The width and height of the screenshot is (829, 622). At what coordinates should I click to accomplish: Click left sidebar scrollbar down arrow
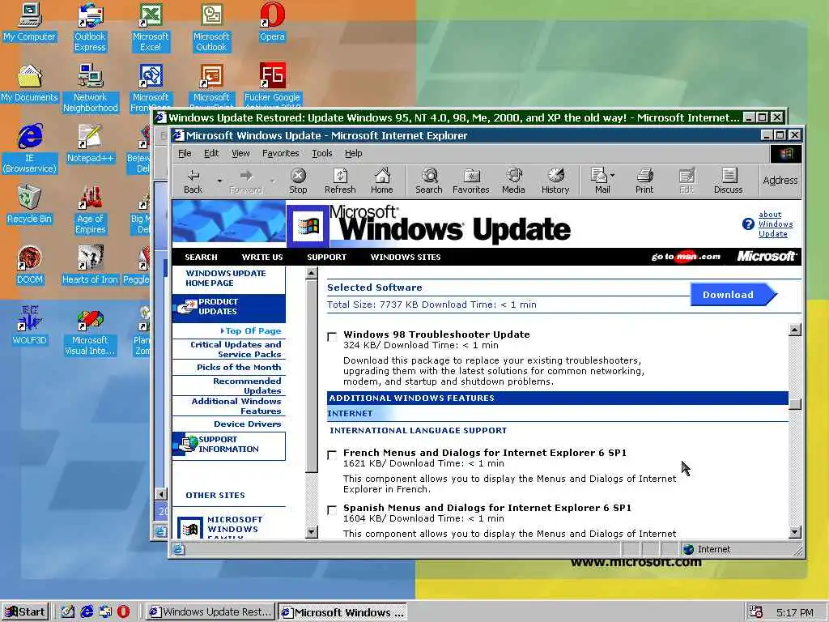tap(312, 532)
